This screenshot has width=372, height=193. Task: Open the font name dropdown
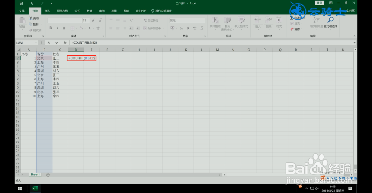[80, 20]
